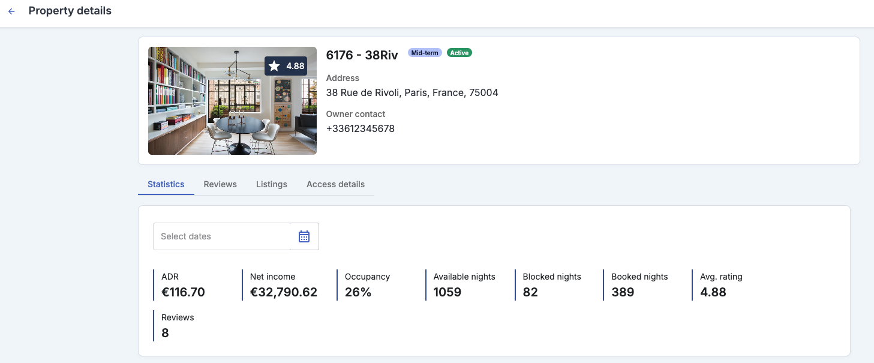Click the address 38 Rue de Rivoli
Screen dimensions: 874x363
tap(412, 92)
